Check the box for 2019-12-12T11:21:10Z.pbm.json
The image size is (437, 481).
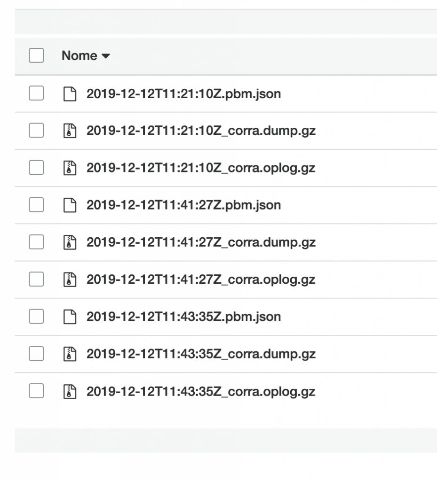(36, 94)
